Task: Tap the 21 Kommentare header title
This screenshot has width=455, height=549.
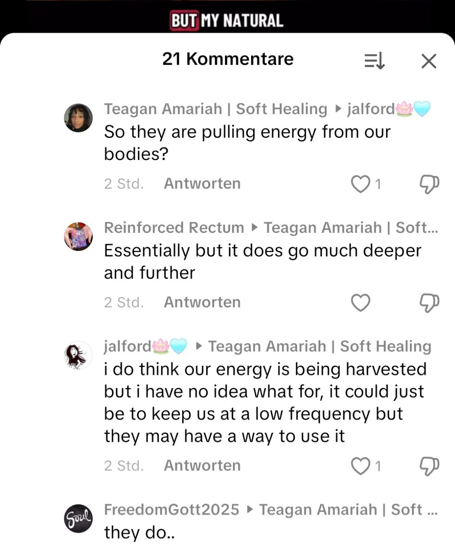Action: point(227,59)
